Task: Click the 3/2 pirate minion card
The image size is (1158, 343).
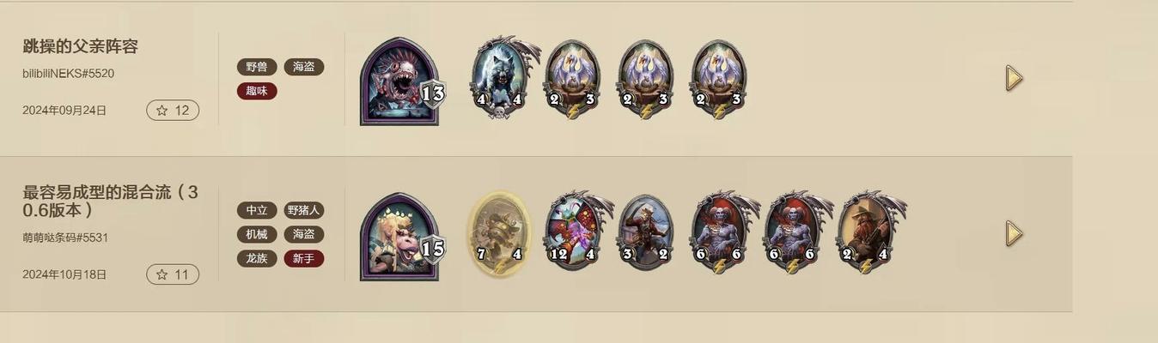Action: (x=646, y=233)
